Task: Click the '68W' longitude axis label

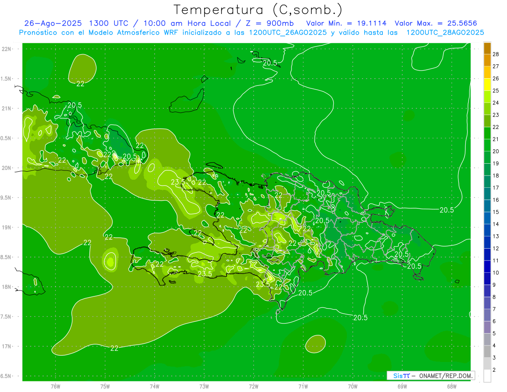Action: (451, 387)
